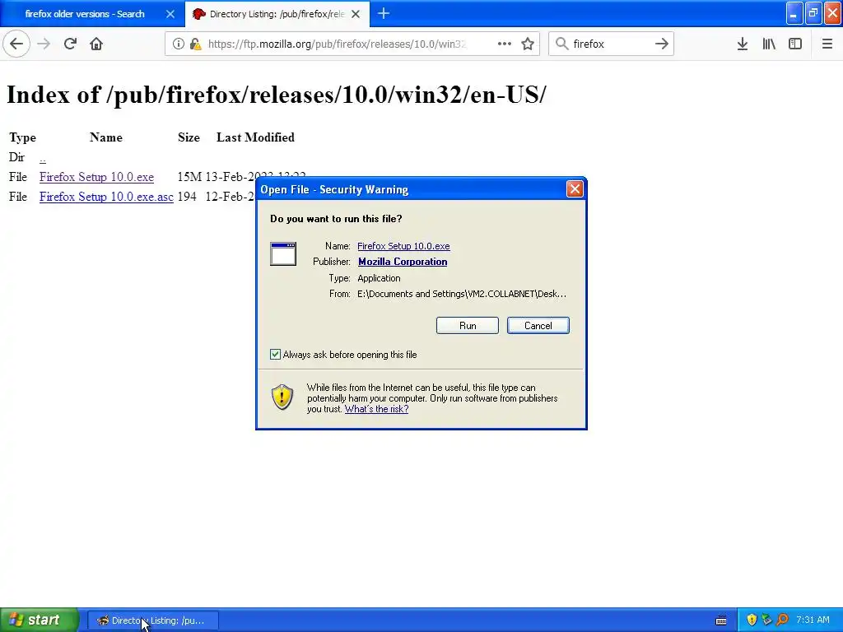This screenshot has width=843, height=632.
Task: Open the orange magnifier tray icon
Action: point(782,620)
